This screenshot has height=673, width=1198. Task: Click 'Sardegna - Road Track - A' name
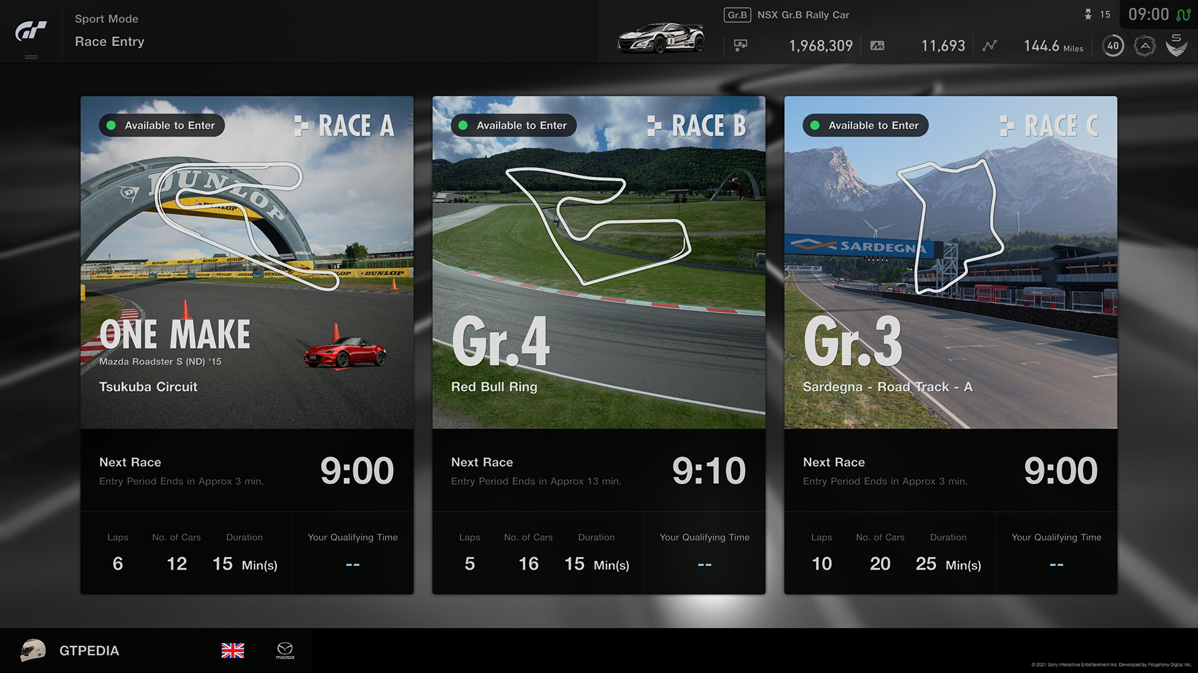coord(887,387)
